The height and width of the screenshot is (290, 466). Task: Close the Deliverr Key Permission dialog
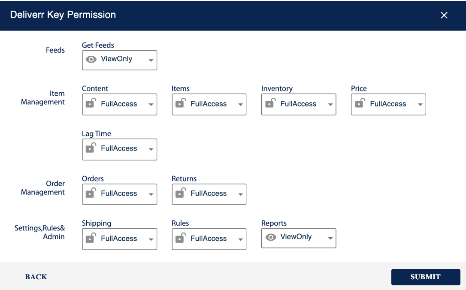(x=444, y=15)
